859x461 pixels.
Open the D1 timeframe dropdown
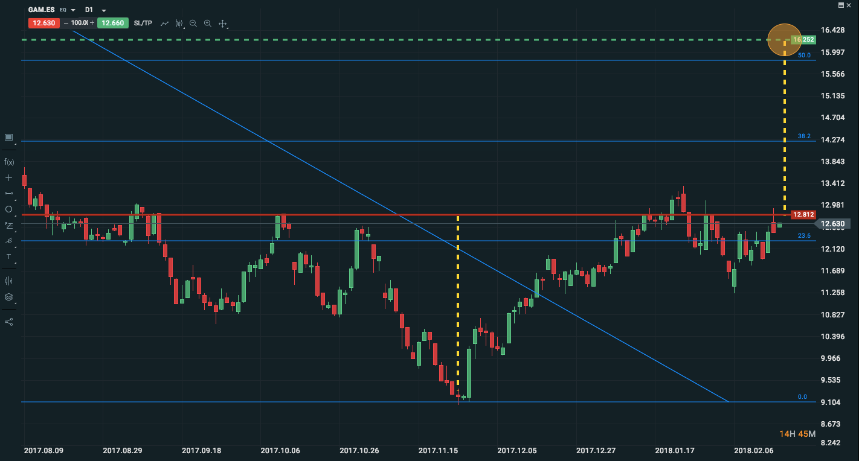click(x=104, y=10)
